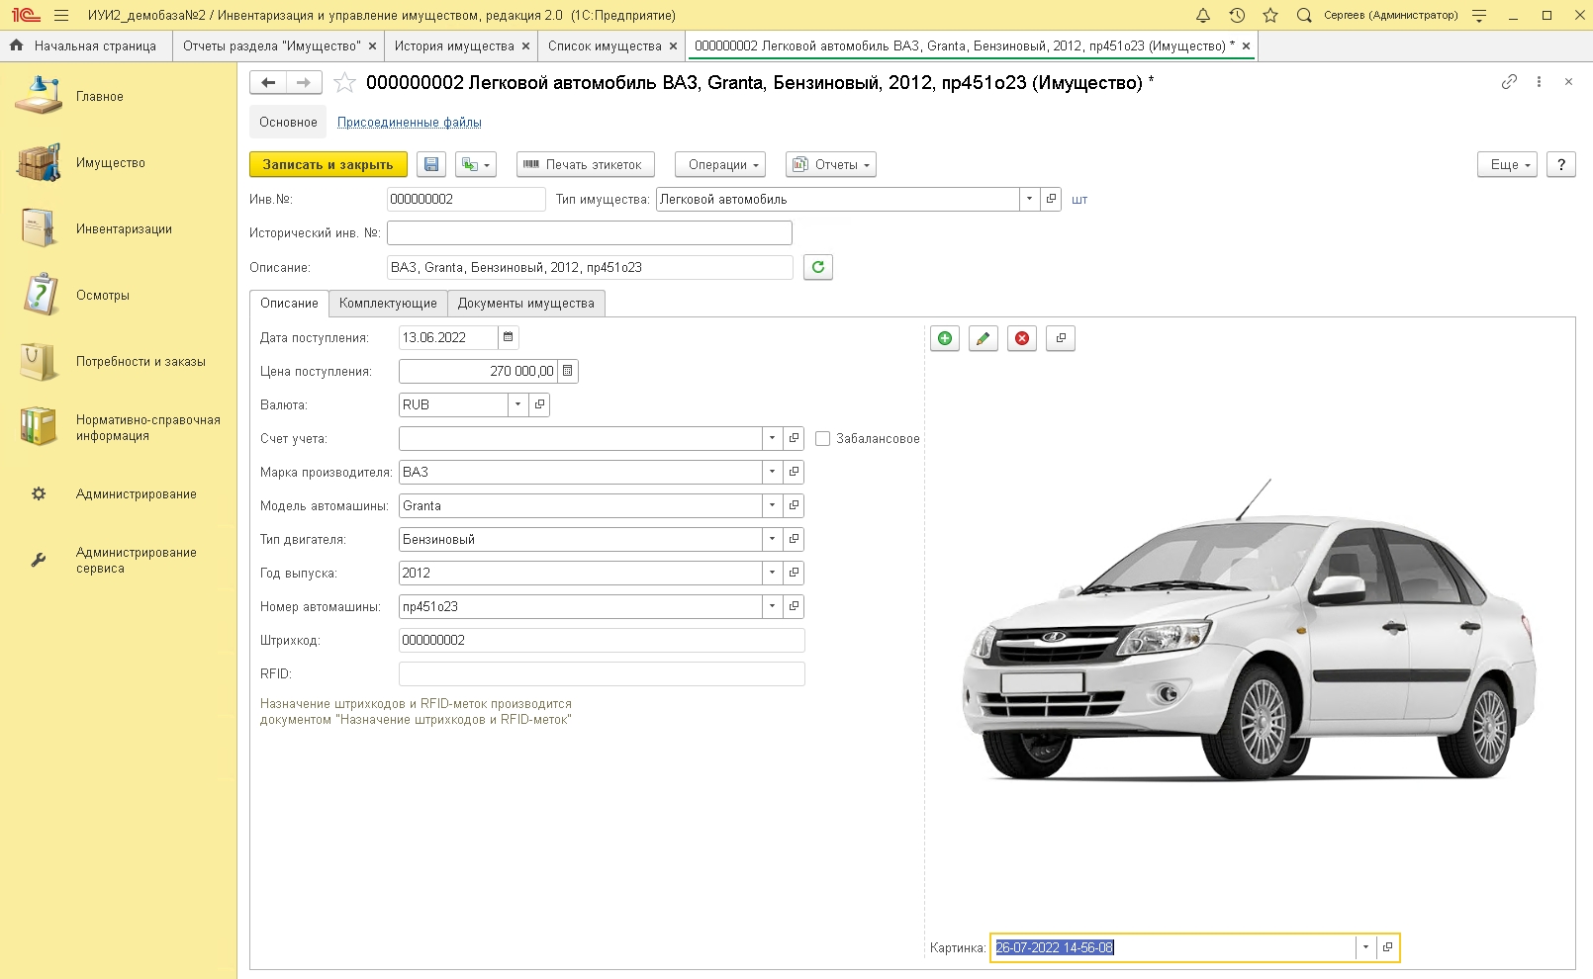The image size is (1593, 979).
Task: Open the Осмотры section in sidebar
Action: click(x=119, y=296)
